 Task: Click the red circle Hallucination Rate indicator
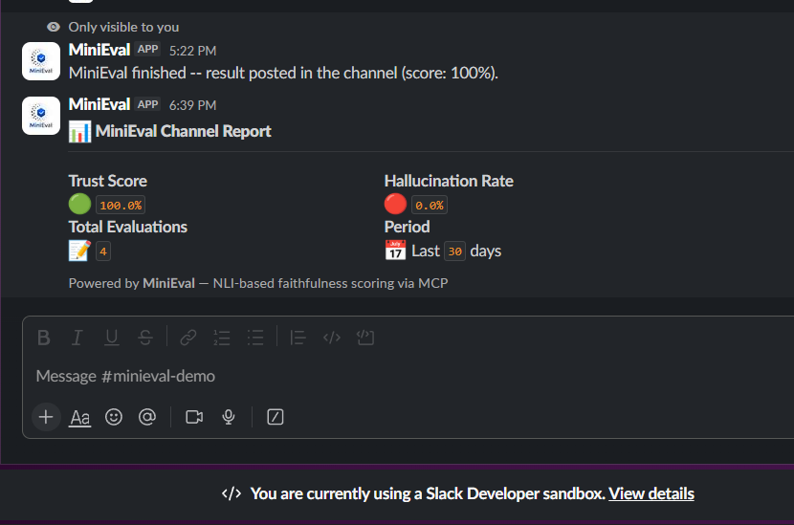tap(395, 204)
